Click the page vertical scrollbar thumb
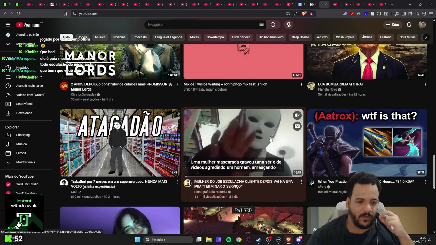 click(x=434, y=172)
